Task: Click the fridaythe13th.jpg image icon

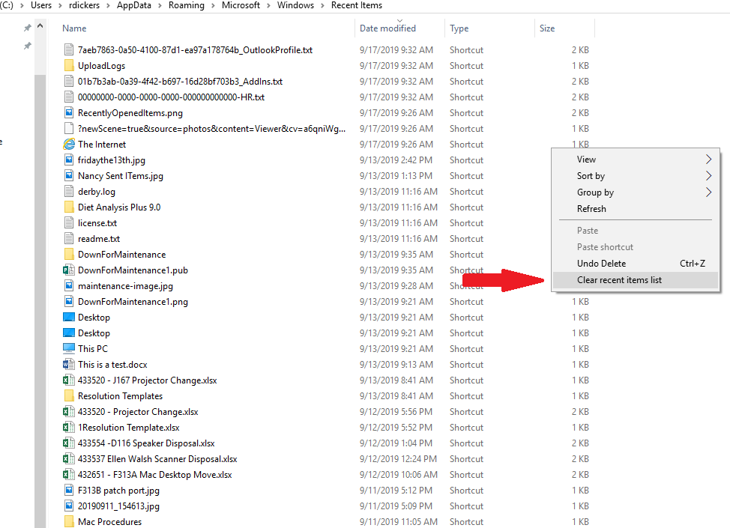Action: [x=69, y=160]
